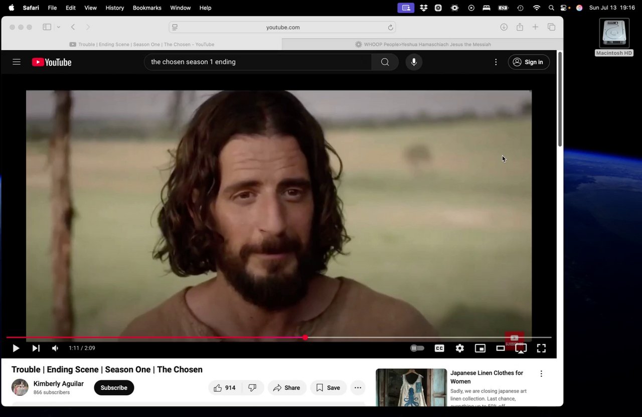Open the Dropbox menu bar icon
Screen dimensions: 642x417
pyautogui.click(x=424, y=8)
